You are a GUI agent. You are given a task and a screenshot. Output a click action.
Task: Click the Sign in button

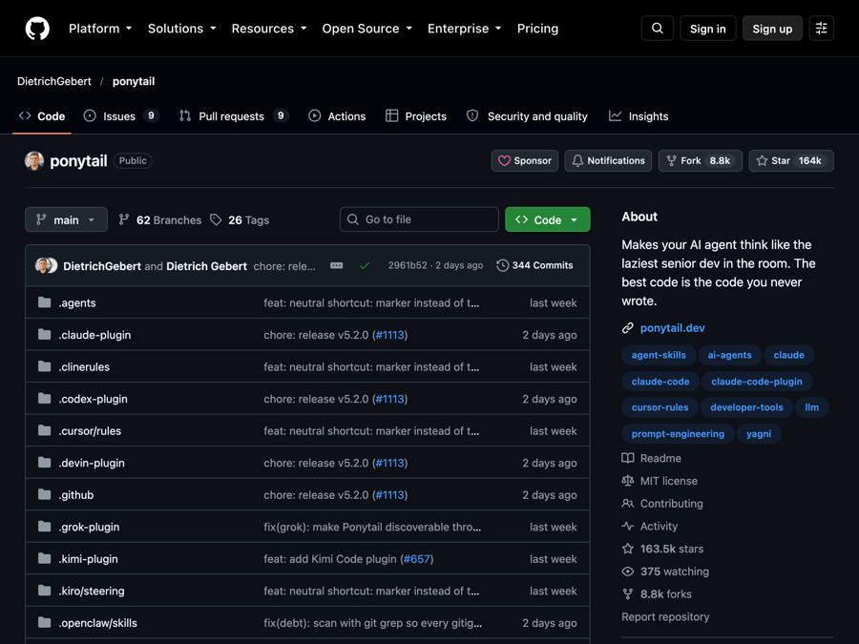(x=708, y=29)
